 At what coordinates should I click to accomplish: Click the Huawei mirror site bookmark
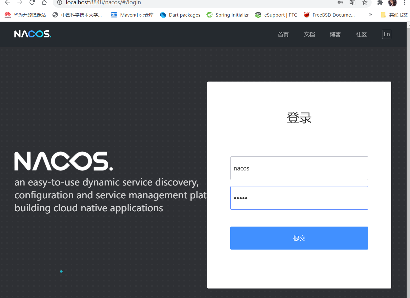pos(25,15)
